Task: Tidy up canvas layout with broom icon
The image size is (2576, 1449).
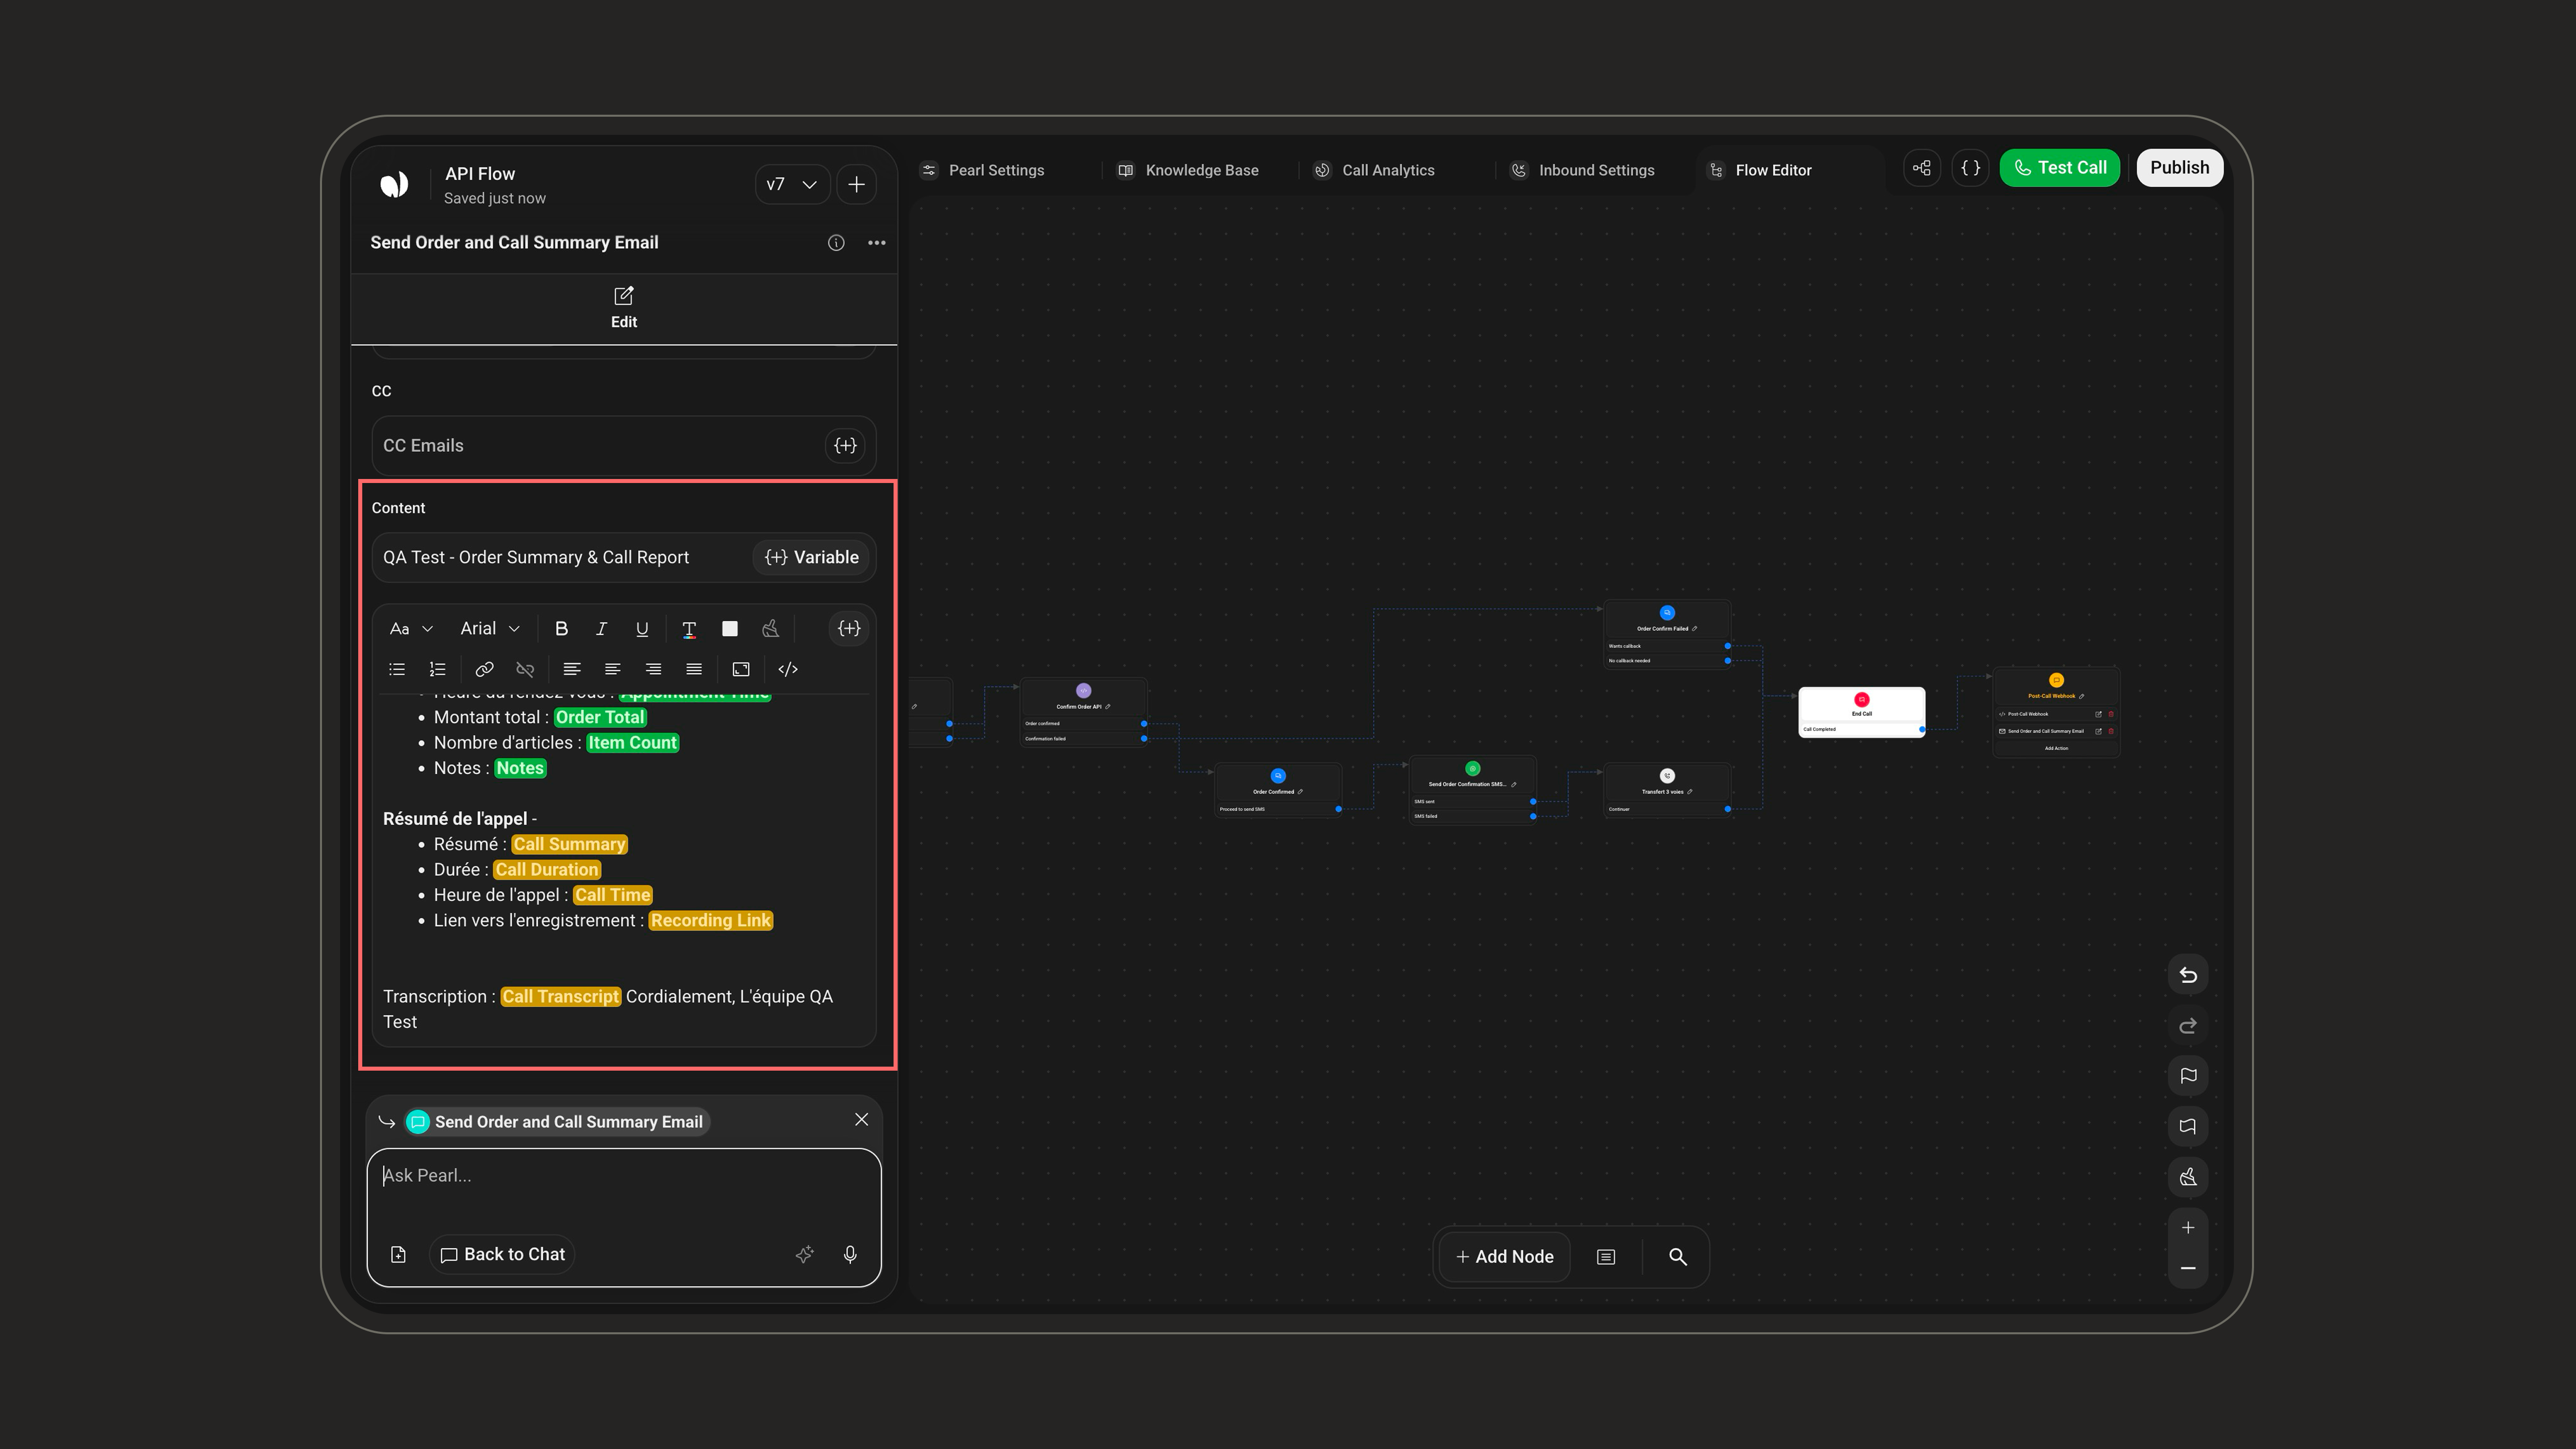Action: 2188,1177
